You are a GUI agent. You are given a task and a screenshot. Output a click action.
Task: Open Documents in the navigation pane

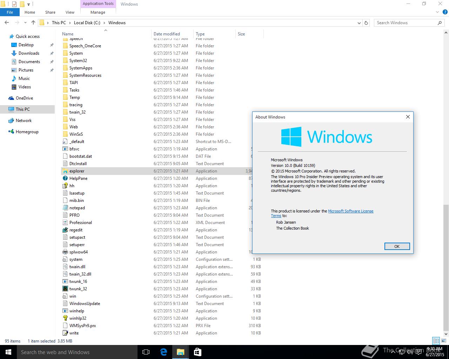click(x=29, y=62)
